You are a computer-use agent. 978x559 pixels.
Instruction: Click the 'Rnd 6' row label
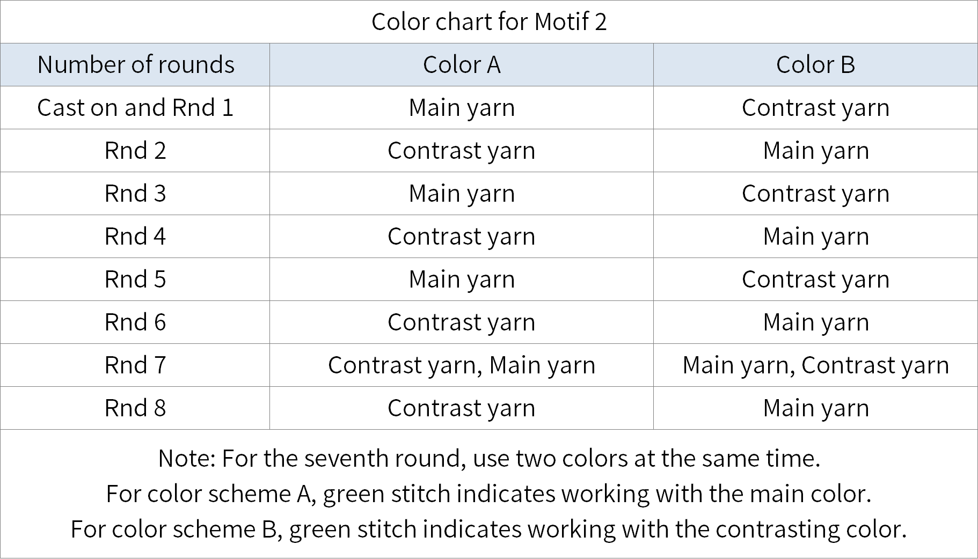click(x=135, y=322)
